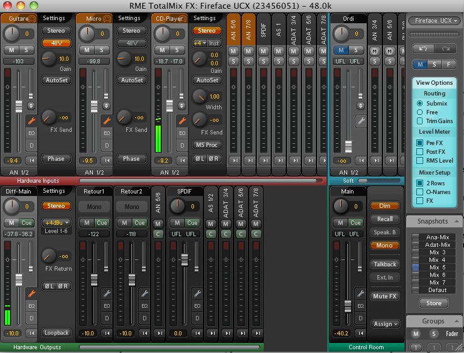The height and width of the screenshot is (353, 464).
Task: Open CD-Player +4 level dropdown
Action: [200, 43]
